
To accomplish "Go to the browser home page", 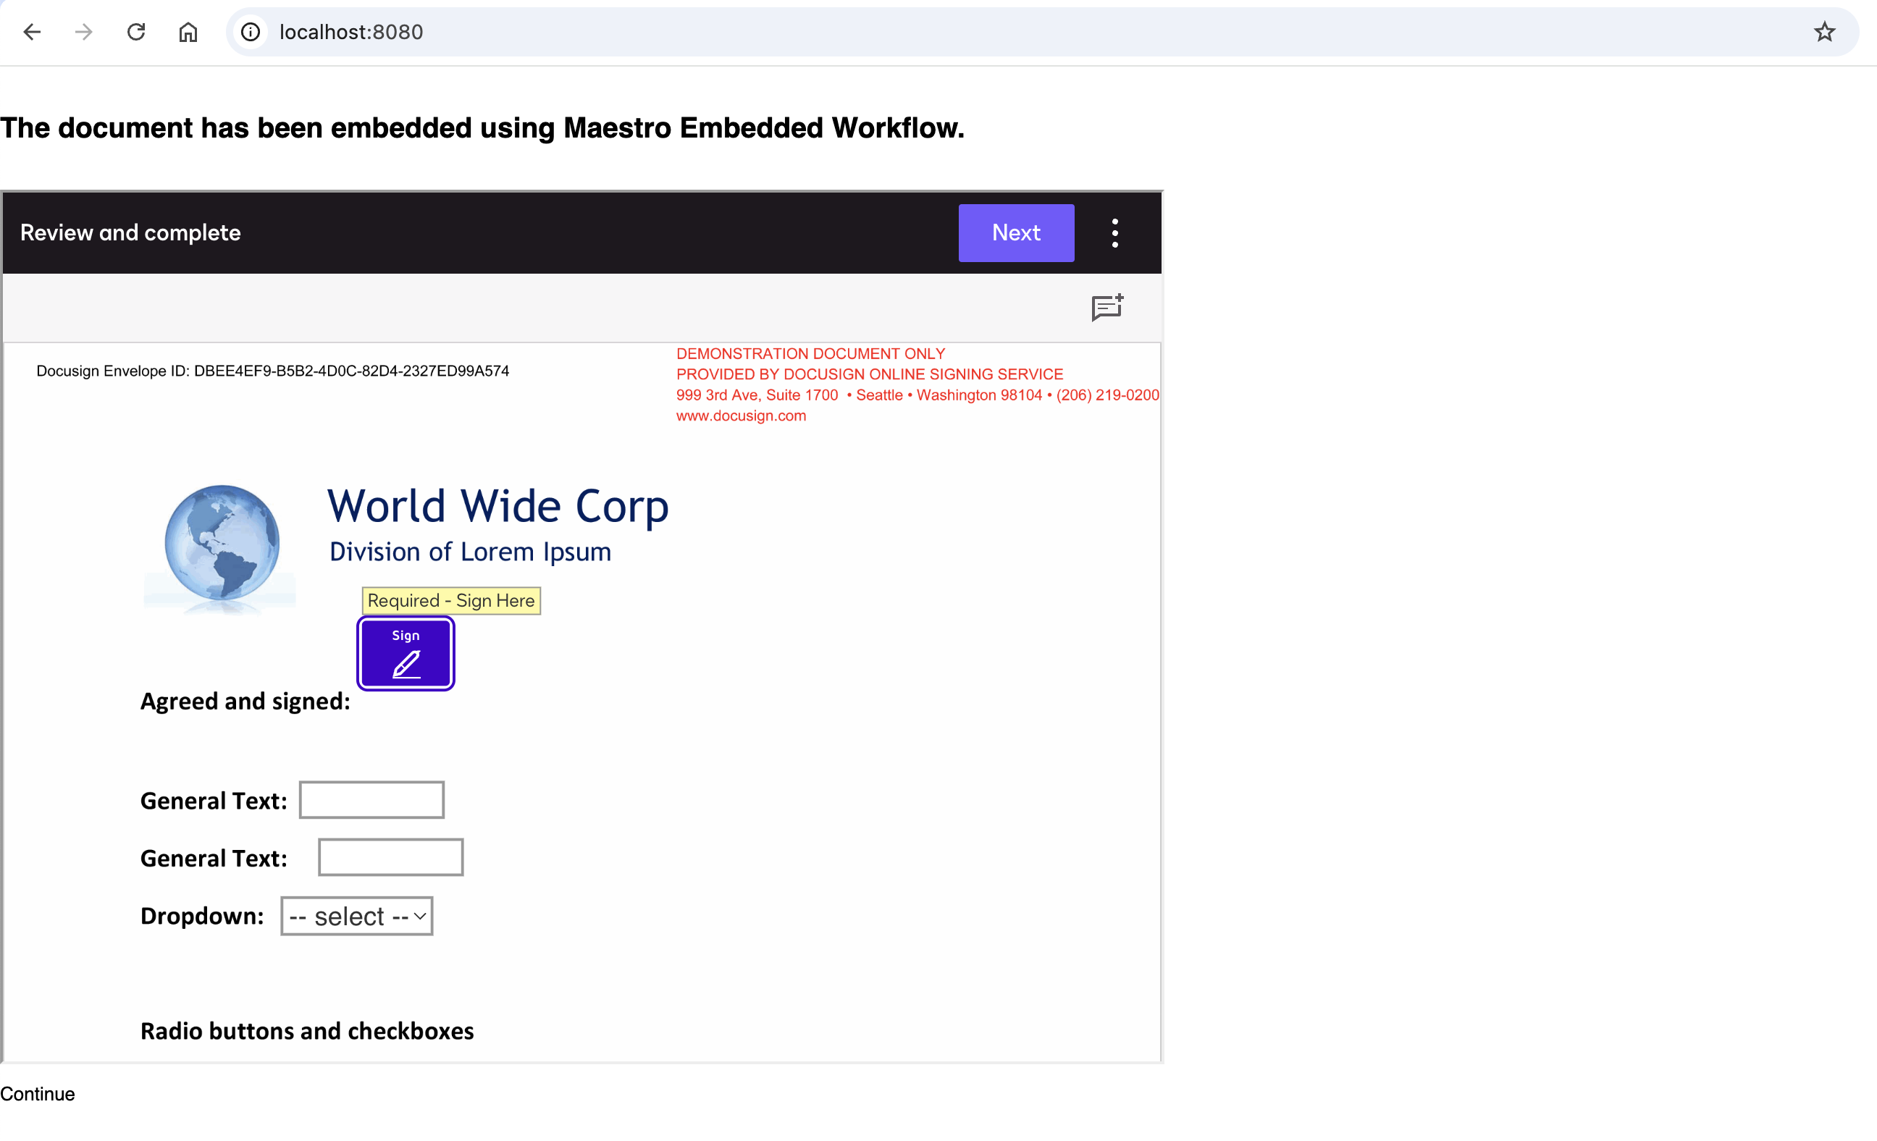I will pos(188,32).
